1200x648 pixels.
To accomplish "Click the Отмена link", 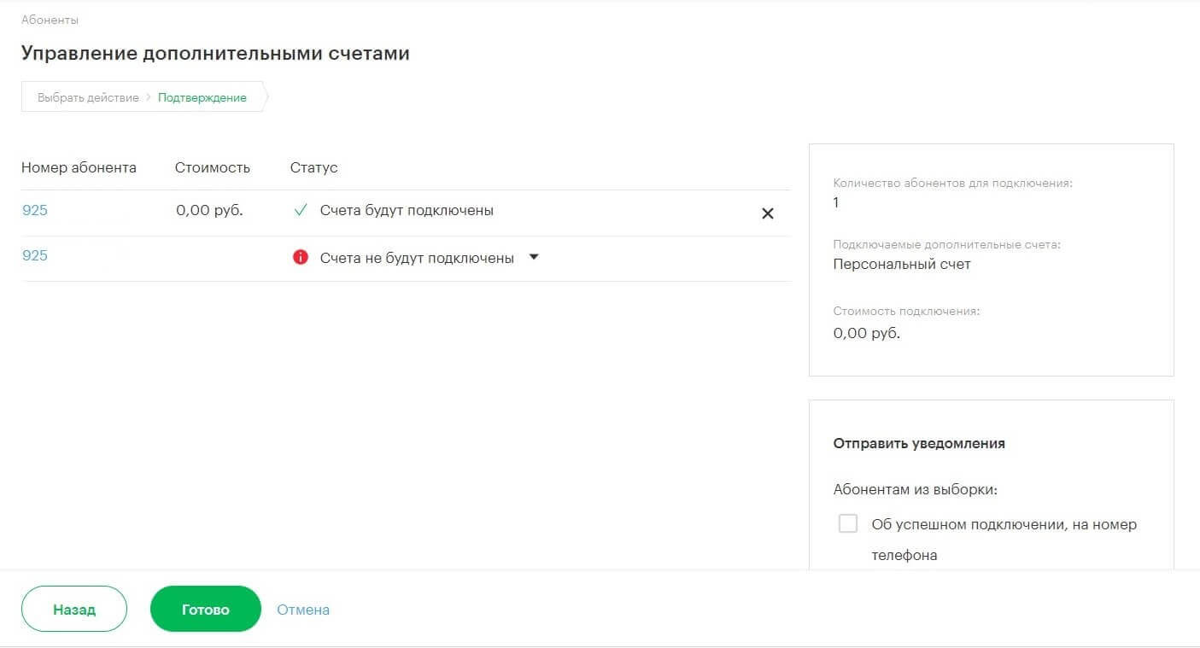I will (x=303, y=610).
